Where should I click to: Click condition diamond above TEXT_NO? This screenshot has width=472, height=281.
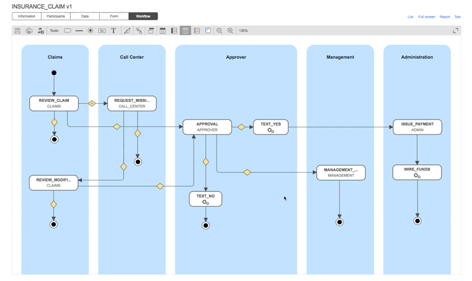(205, 162)
